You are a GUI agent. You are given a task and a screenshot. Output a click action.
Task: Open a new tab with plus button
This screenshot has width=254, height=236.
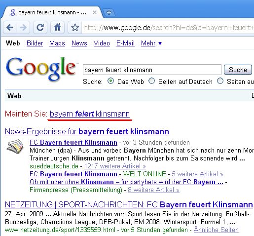(x=109, y=12)
